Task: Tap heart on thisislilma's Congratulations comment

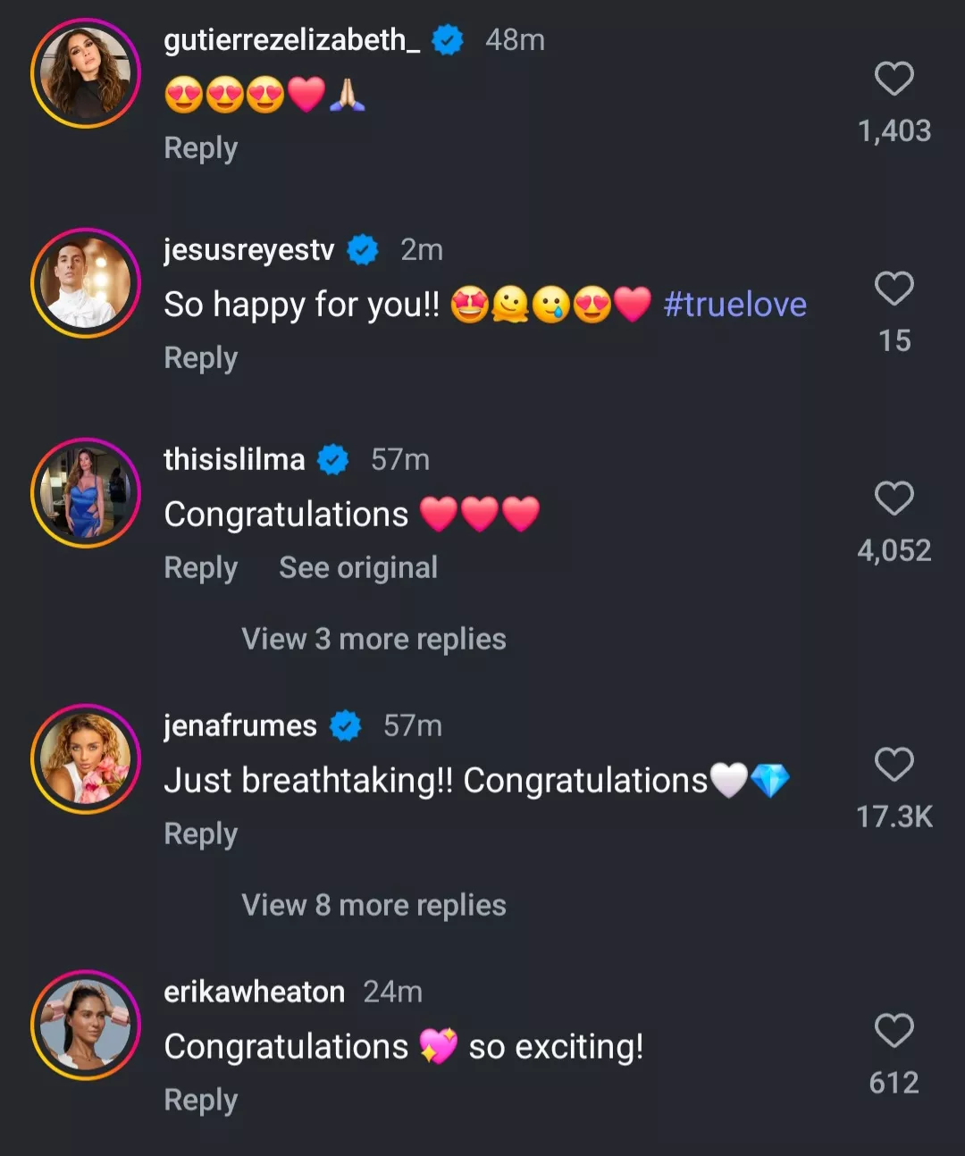Action: click(x=894, y=498)
